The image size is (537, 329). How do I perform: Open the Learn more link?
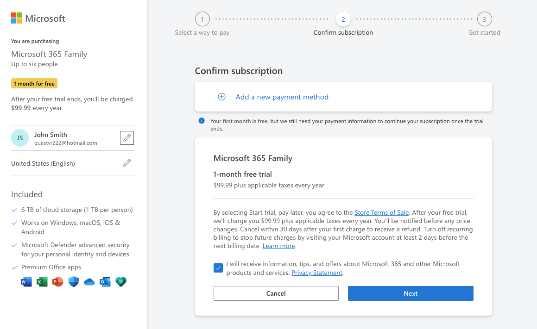(279, 246)
